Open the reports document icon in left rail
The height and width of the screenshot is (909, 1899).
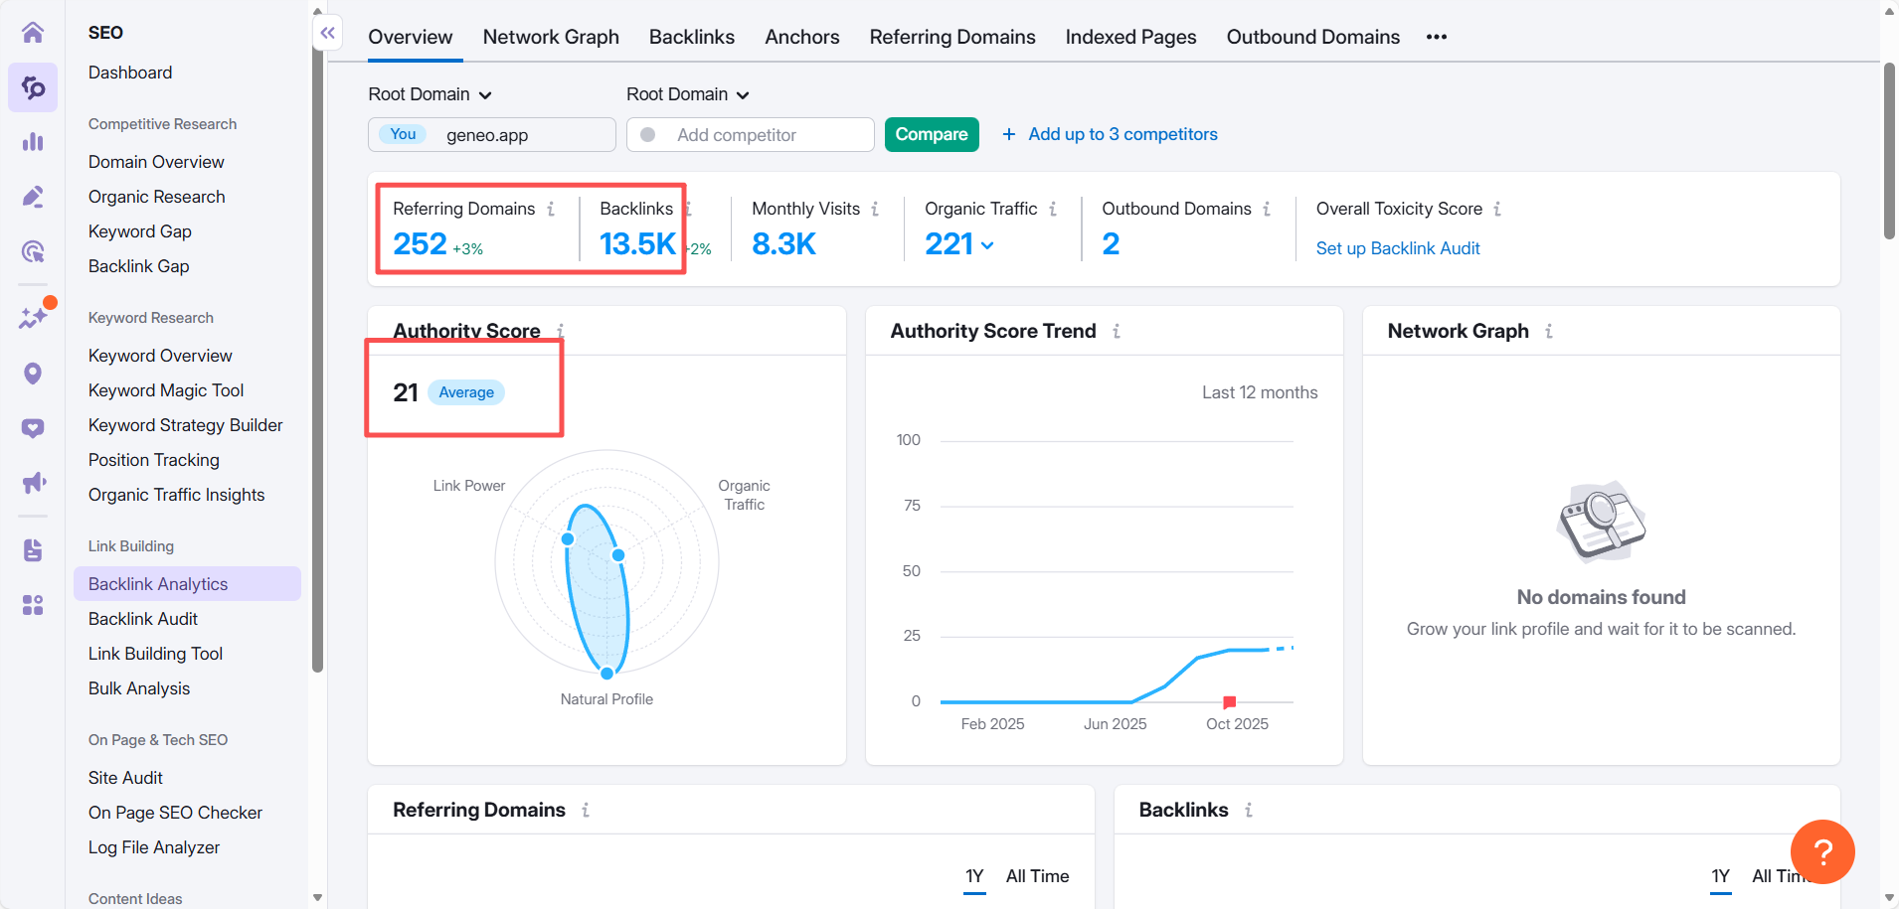[33, 550]
